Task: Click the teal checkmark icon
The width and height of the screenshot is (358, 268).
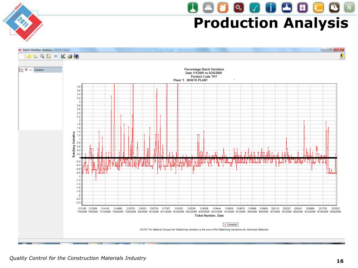Action: (255, 7)
